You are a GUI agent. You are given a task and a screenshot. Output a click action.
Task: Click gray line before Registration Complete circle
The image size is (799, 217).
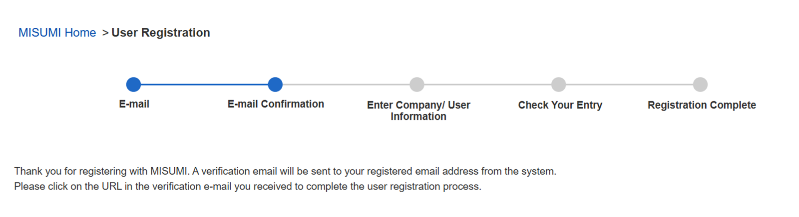pyautogui.click(x=629, y=85)
